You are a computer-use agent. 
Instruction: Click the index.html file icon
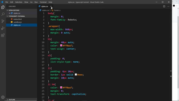tap(12, 19)
